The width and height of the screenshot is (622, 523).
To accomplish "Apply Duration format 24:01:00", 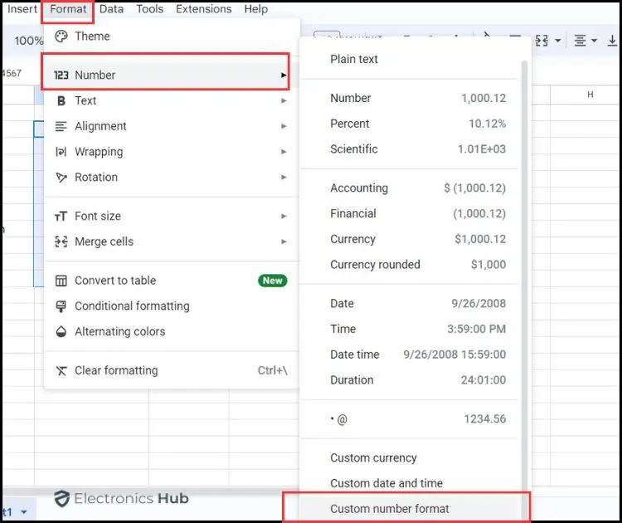I will [x=411, y=380].
